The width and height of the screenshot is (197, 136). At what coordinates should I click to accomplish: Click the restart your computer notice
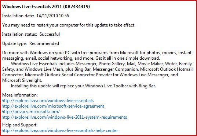[x=69, y=25]
